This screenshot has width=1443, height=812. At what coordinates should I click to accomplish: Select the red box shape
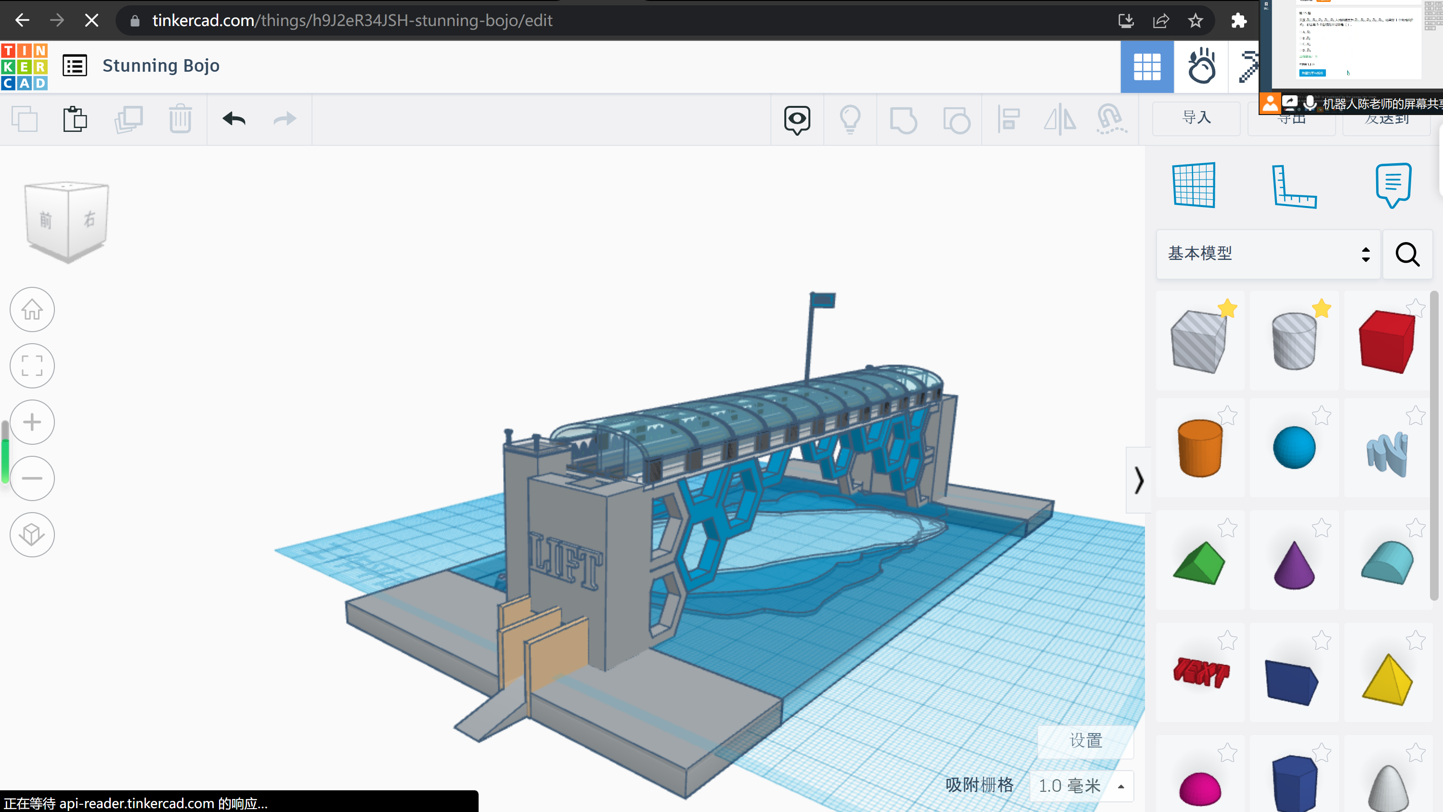[1386, 342]
